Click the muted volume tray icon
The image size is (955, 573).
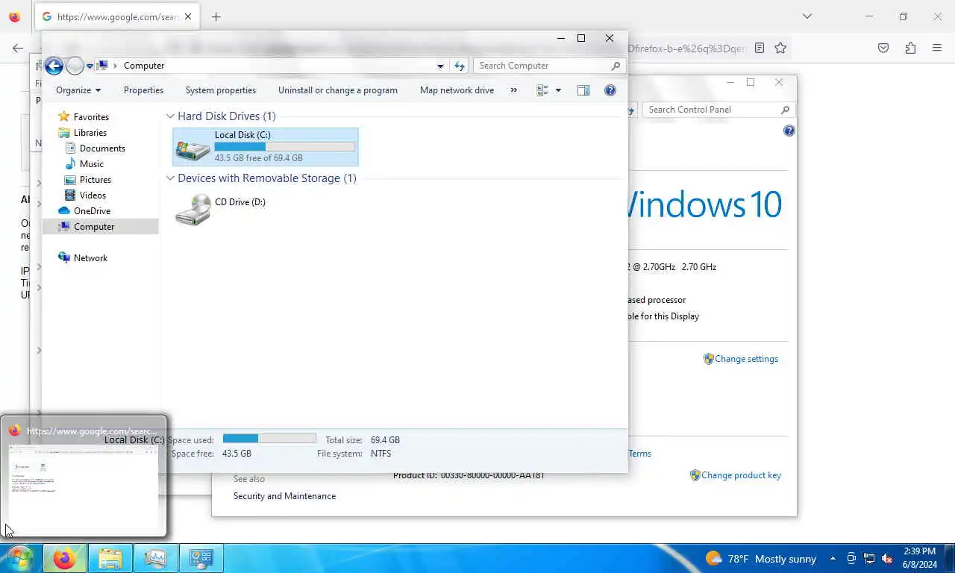click(887, 559)
